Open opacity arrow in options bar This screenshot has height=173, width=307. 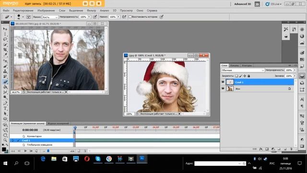[89, 17]
